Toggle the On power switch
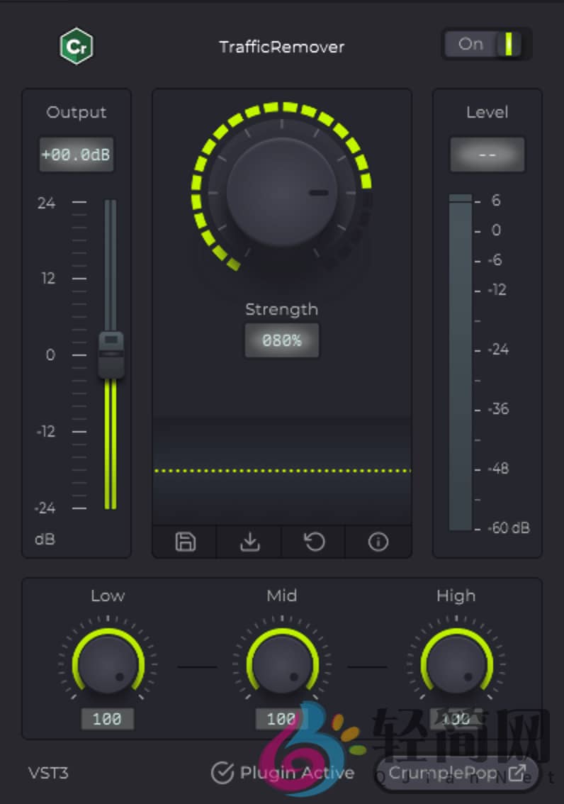 point(486,45)
